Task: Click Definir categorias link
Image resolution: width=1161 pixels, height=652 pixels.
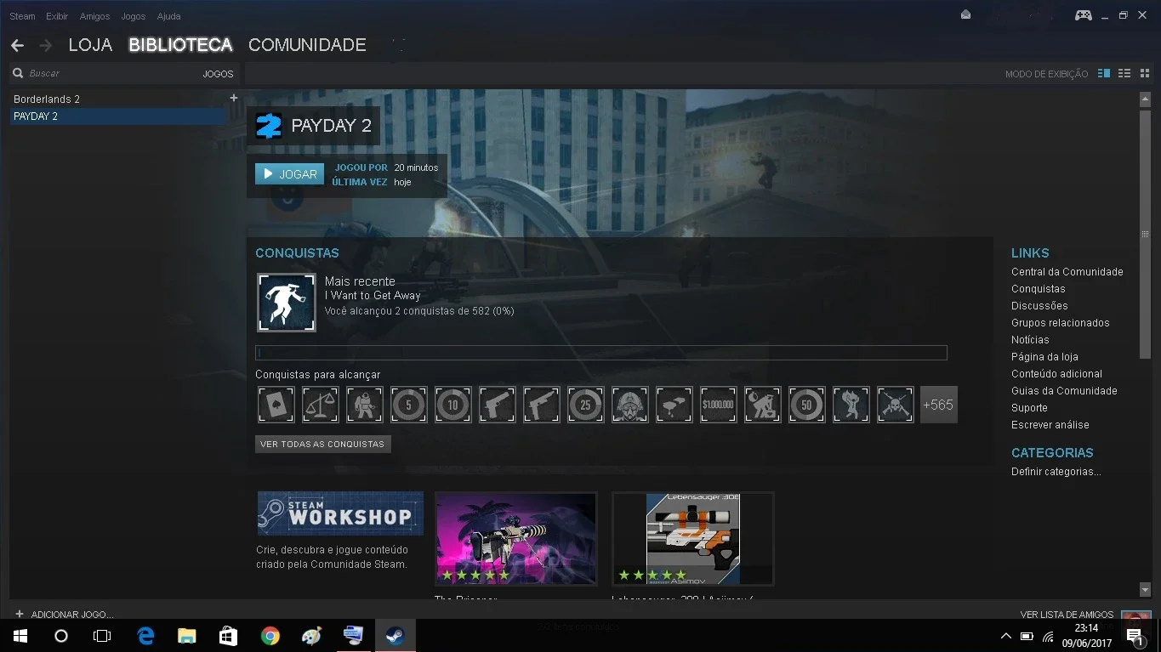Action: pyautogui.click(x=1056, y=472)
